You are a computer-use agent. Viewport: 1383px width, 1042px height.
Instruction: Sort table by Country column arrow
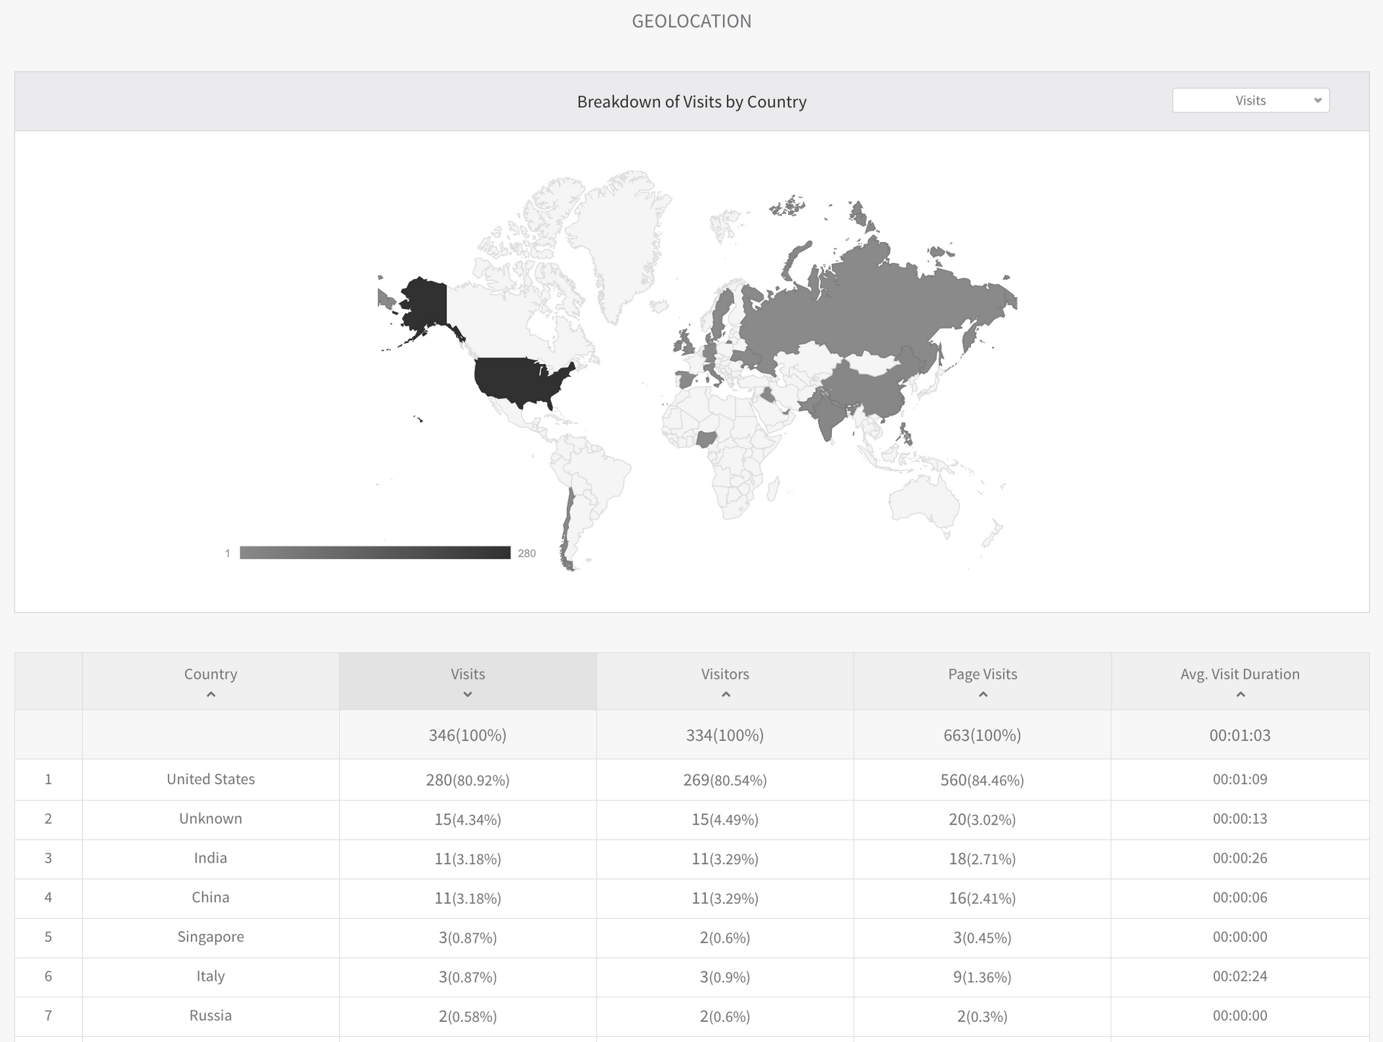pyautogui.click(x=210, y=695)
